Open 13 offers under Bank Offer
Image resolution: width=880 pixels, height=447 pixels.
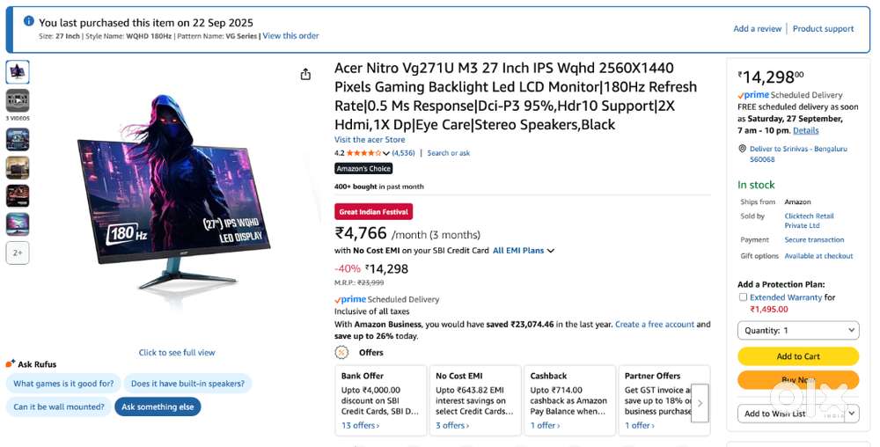point(360,426)
